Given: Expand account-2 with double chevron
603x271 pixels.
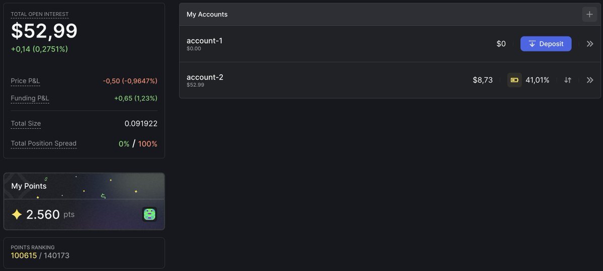Looking at the screenshot, I should (590, 80).
